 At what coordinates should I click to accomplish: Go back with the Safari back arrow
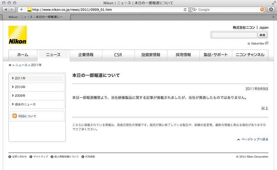(x=6, y=10)
